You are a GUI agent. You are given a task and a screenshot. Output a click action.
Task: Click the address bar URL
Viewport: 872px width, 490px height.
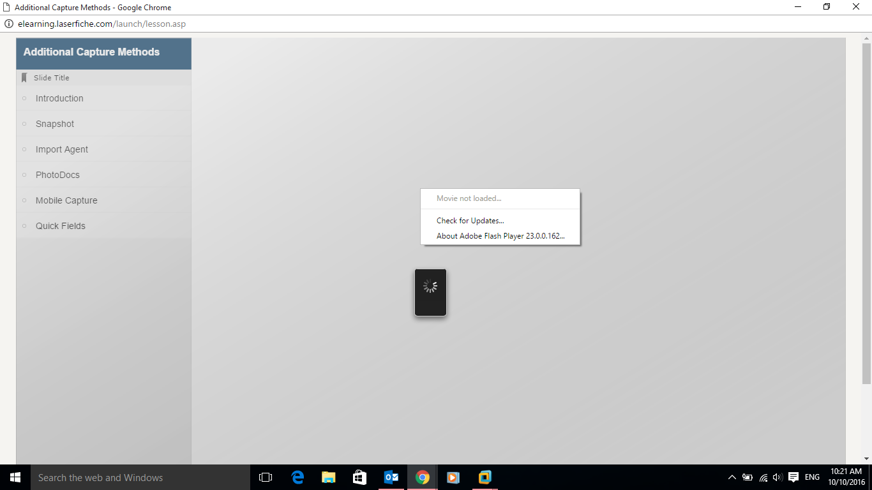pyautogui.click(x=102, y=24)
